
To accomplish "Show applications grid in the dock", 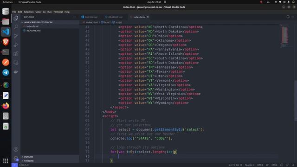I will 6,161.
